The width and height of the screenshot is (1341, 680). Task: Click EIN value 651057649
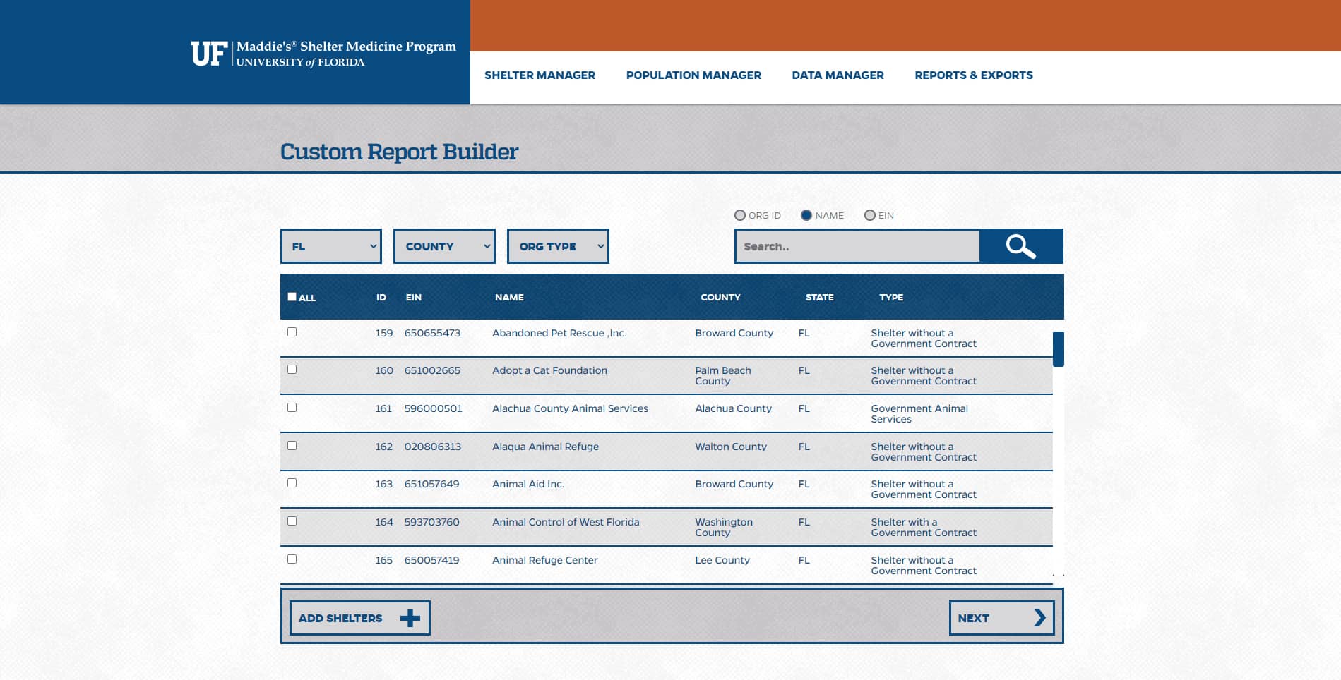tap(431, 484)
